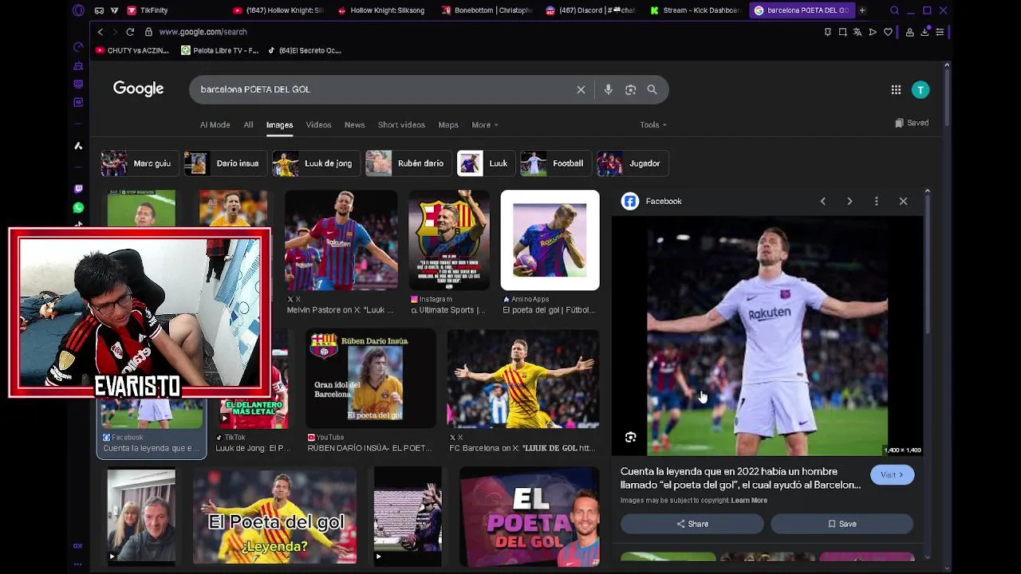Image resolution: width=1021 pixels, height=574 pixels.
Task: Show previous image in preview panel
Action: click(x=822, y=201)
